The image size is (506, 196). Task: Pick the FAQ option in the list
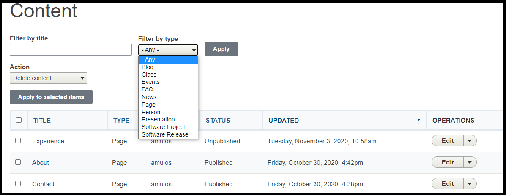pos(148,89)
